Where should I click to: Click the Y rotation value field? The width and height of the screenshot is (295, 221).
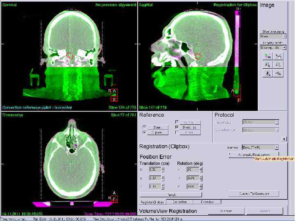[193, 178]
